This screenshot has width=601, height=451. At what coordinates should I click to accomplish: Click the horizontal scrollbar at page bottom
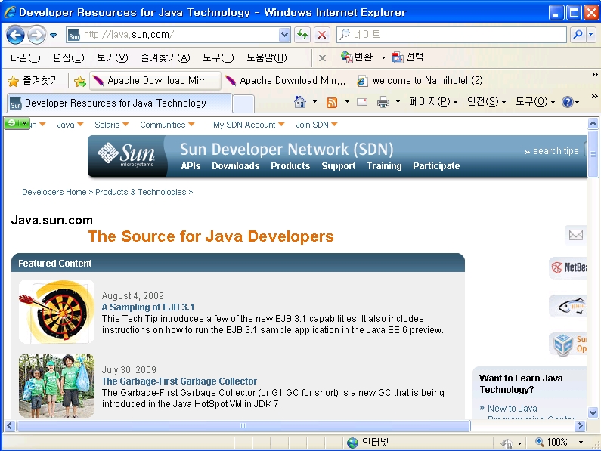[243, 426]
